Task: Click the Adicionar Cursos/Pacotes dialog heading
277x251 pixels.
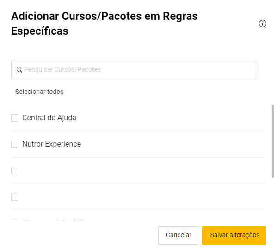Action: point(105,24)
